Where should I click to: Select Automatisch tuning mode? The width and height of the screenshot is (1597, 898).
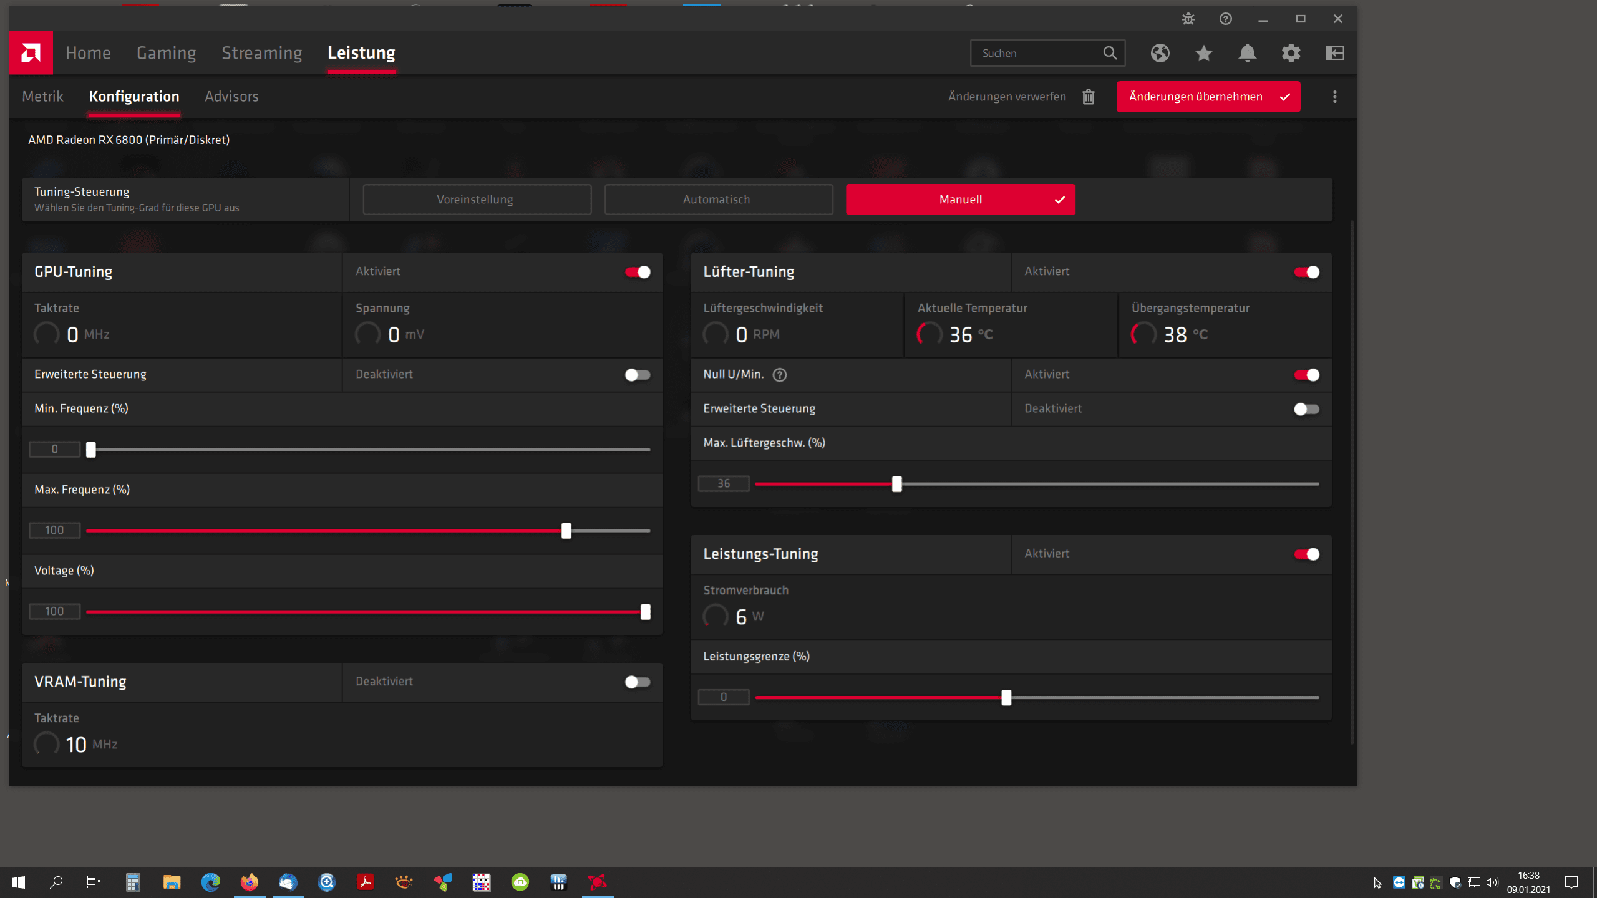point(719,200)
